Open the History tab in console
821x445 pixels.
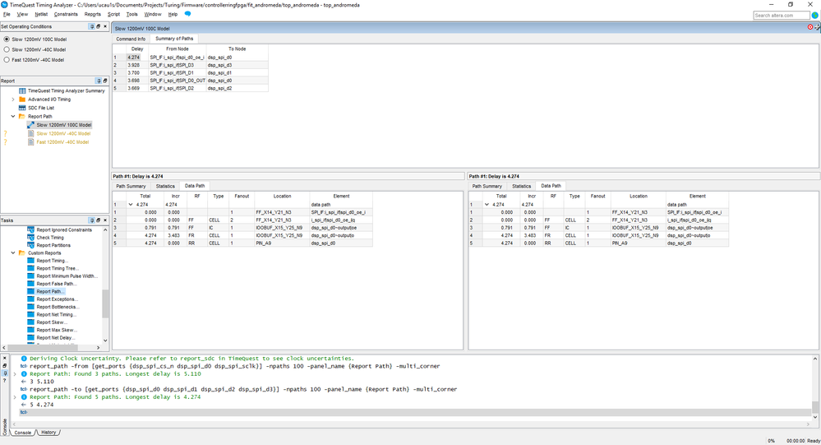48,432
